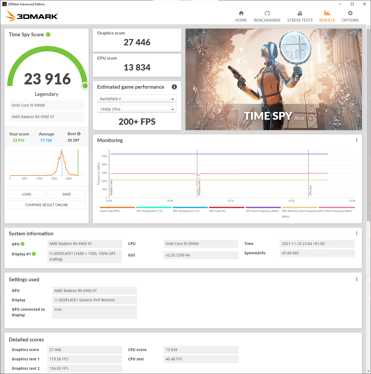This screenshot has width=371, height=374.
Task: Toggle the CPU Temperature green legend
Action: (154, 209)
